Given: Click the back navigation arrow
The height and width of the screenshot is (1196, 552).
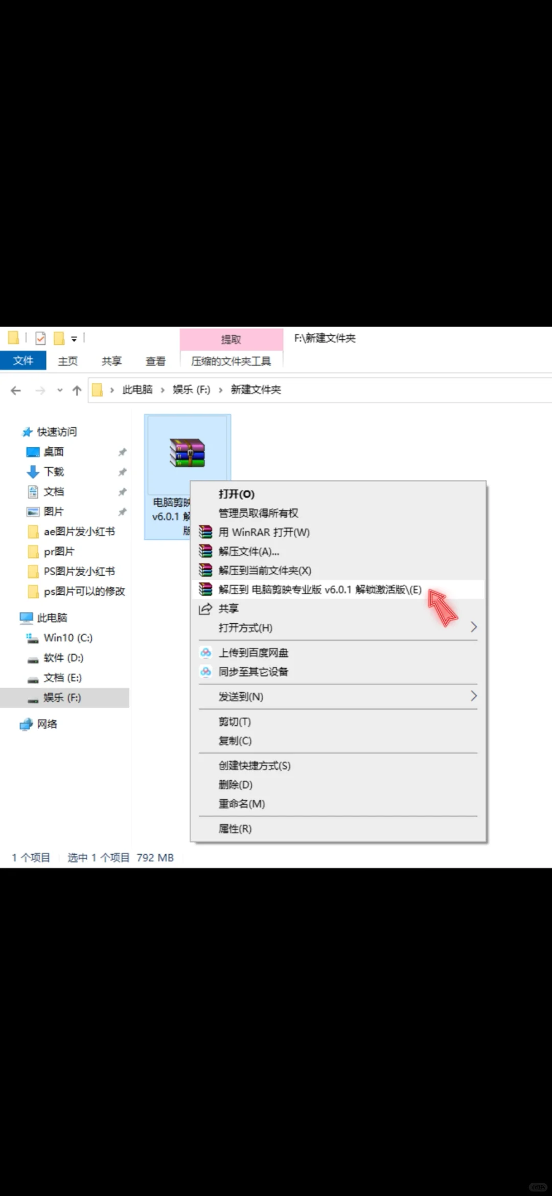Looking at the screenshot, I should (x=16, y=390).
